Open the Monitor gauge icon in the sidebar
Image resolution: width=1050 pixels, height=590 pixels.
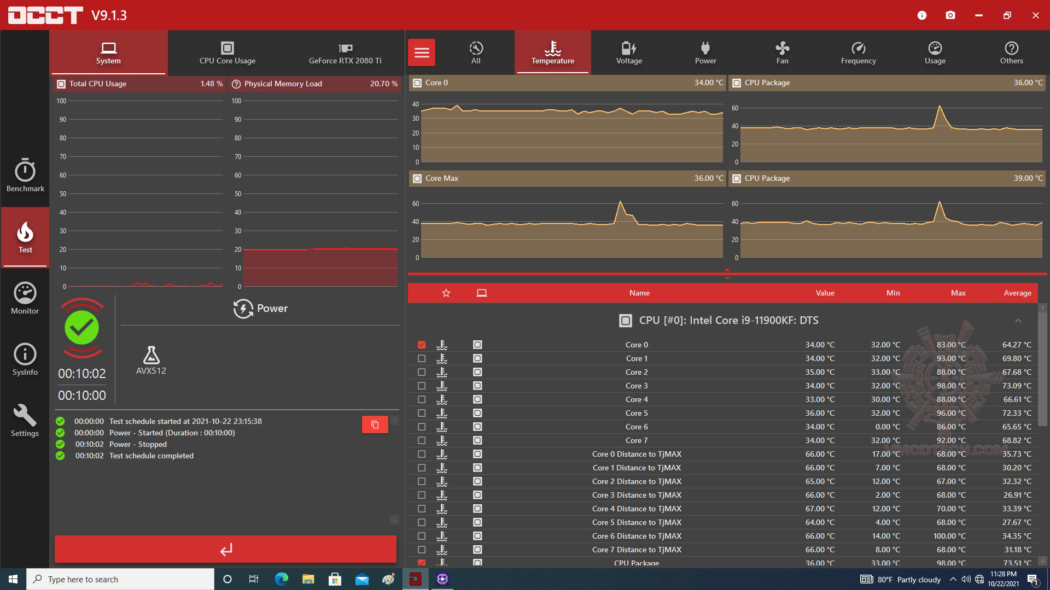pyautogui.click(x=25, y=294)
